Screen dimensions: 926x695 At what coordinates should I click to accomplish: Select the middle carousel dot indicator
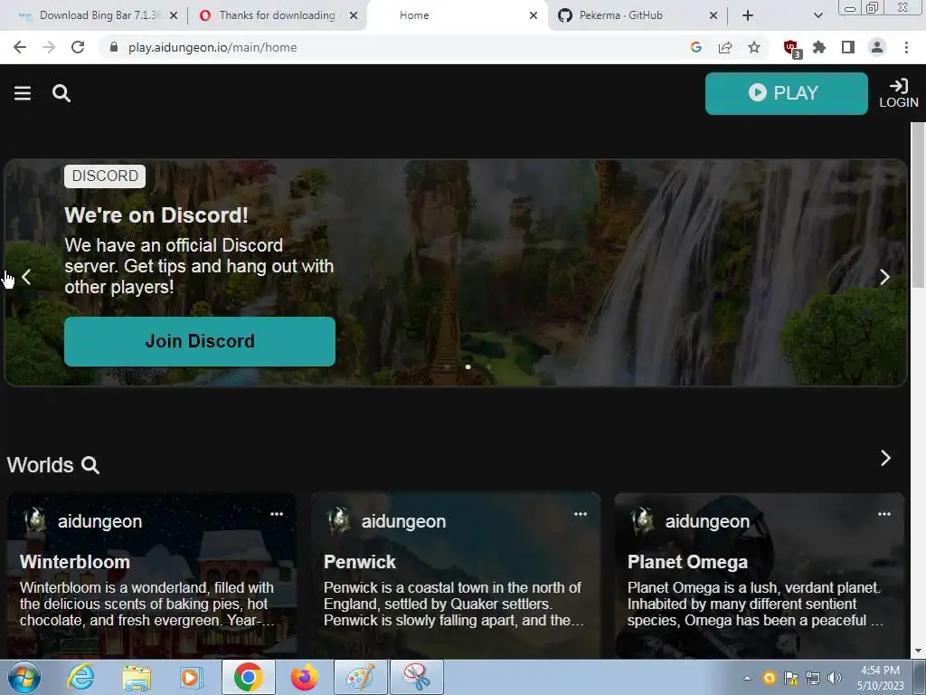pos(468,367)
